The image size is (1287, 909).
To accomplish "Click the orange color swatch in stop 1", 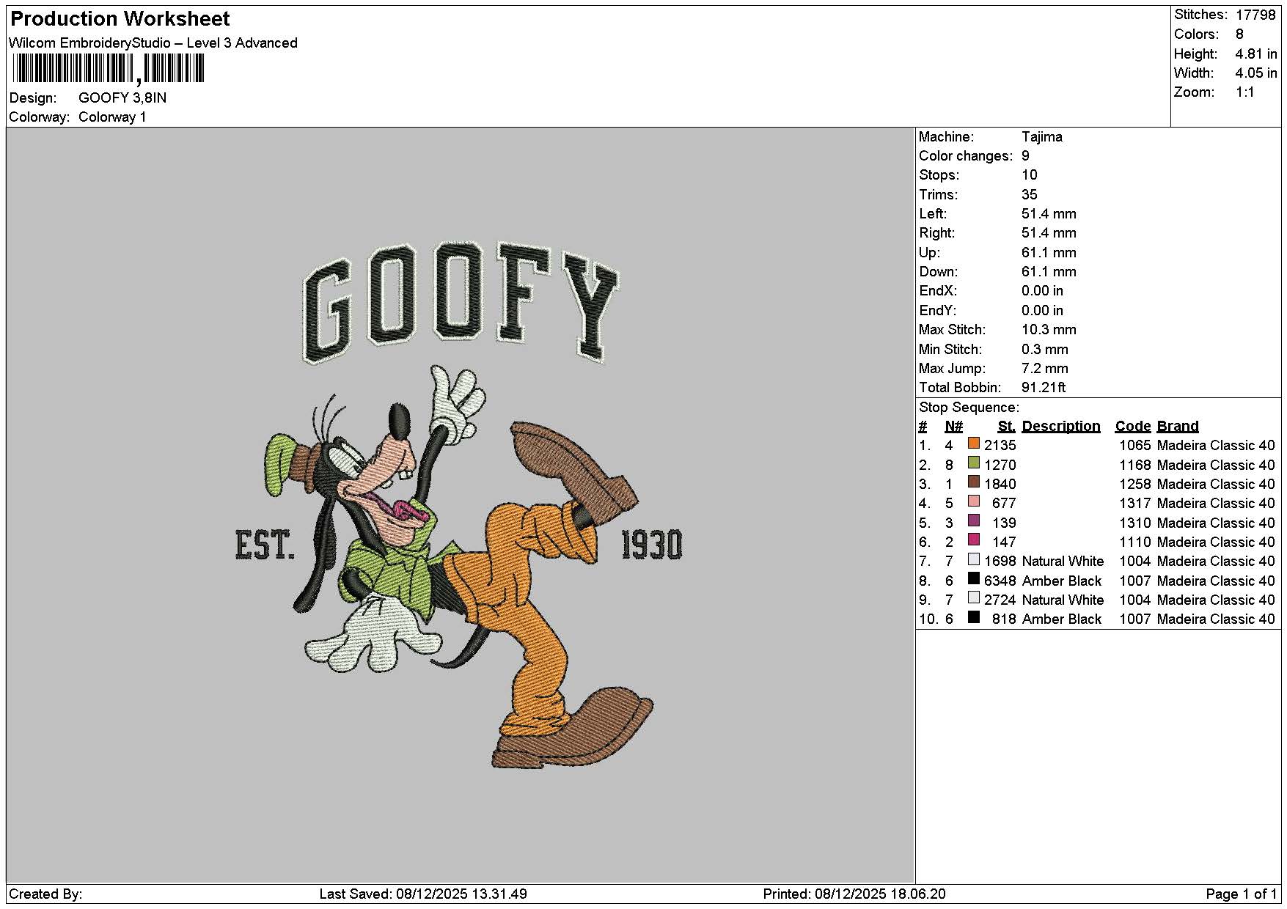I will pos(974,444).
